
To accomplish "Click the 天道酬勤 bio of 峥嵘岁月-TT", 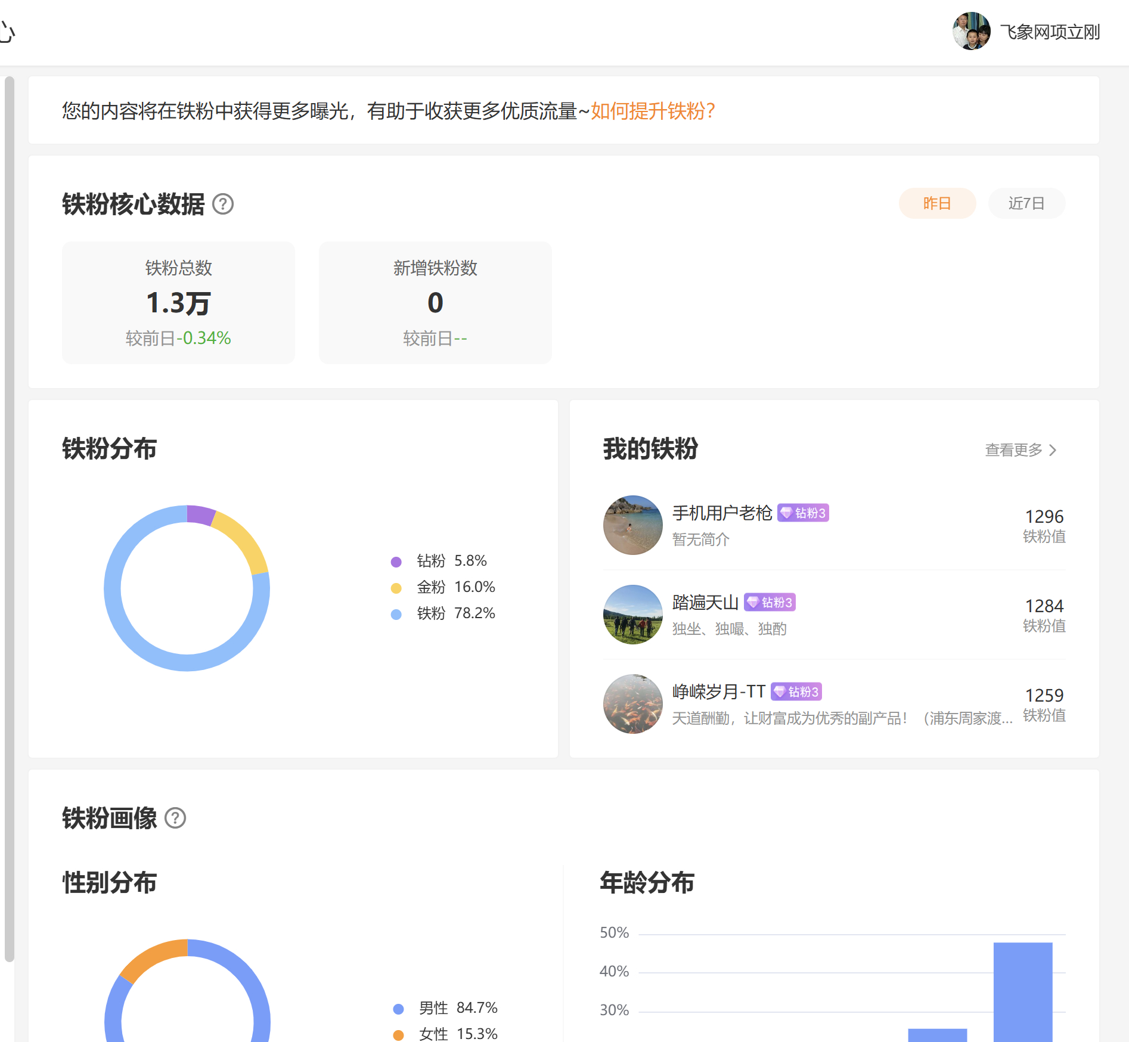I will tap(842, 718).
